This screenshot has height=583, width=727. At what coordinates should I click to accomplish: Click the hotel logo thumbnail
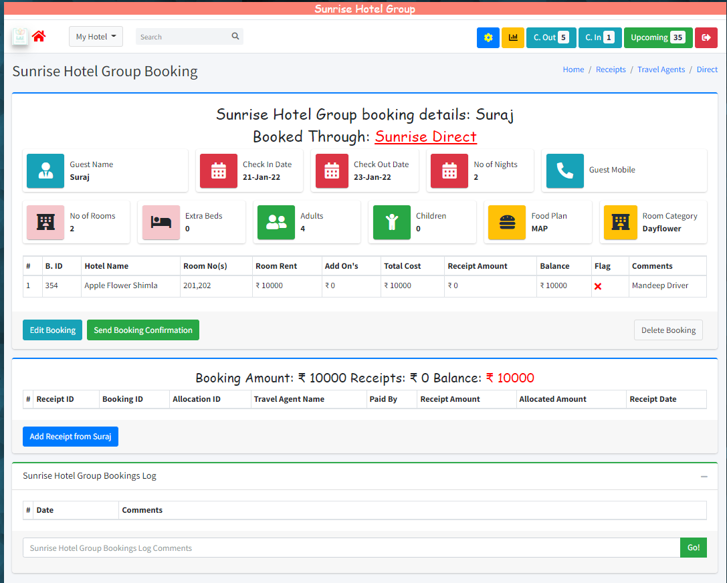20,36
